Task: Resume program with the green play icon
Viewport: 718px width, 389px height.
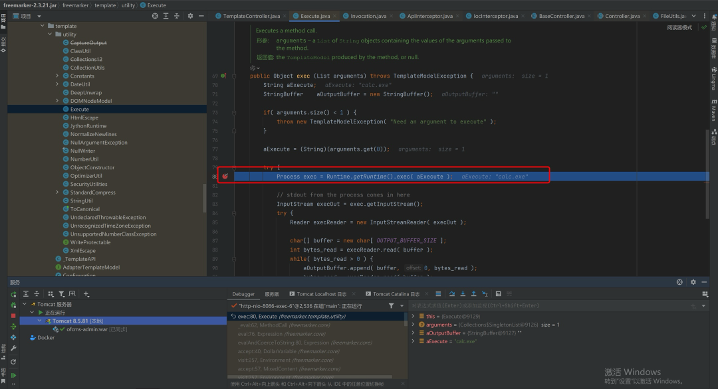Action: click(x=13, y=375)
